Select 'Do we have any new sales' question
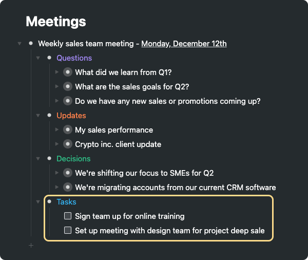This screenshot has height=260, width=308. pos(167,101)
